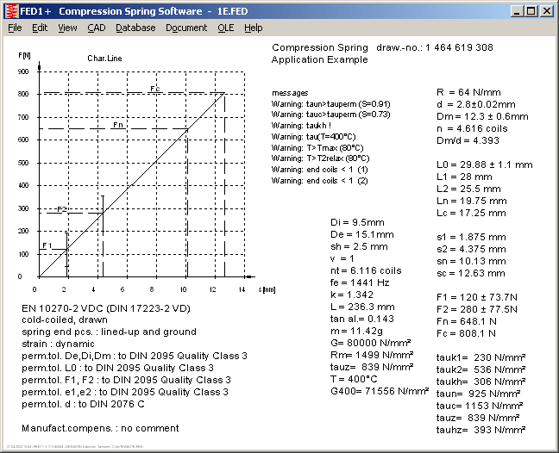559x453 pixels.
Task: Click the FED1+ spring application icon
Action: point(12,11)
